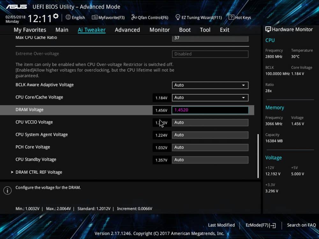This screenshot has width=319, height=239.
Task: Click the Last Modified button
Action: [221, 225]
